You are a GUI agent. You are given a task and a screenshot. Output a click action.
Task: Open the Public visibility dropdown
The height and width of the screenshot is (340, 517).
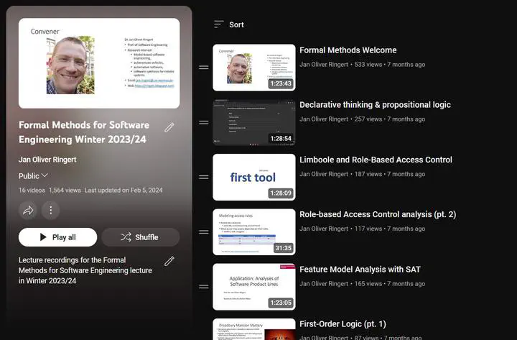pos(33,176)
